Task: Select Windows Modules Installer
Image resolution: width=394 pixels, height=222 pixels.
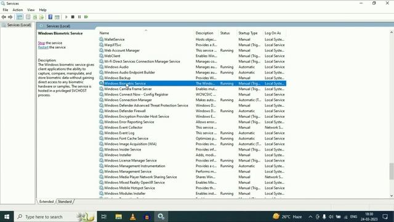Action: (192, 194)
